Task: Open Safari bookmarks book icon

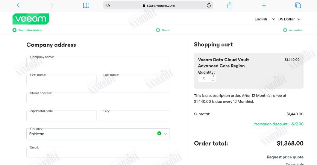Action: [86, 5]
